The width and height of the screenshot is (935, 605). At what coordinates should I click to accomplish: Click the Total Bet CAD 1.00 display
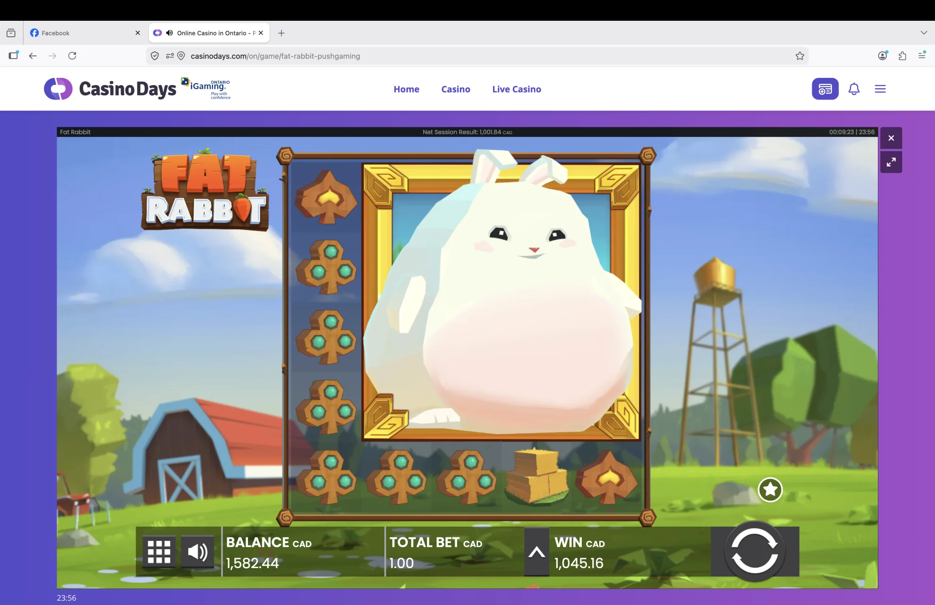(x=455, y=552)
